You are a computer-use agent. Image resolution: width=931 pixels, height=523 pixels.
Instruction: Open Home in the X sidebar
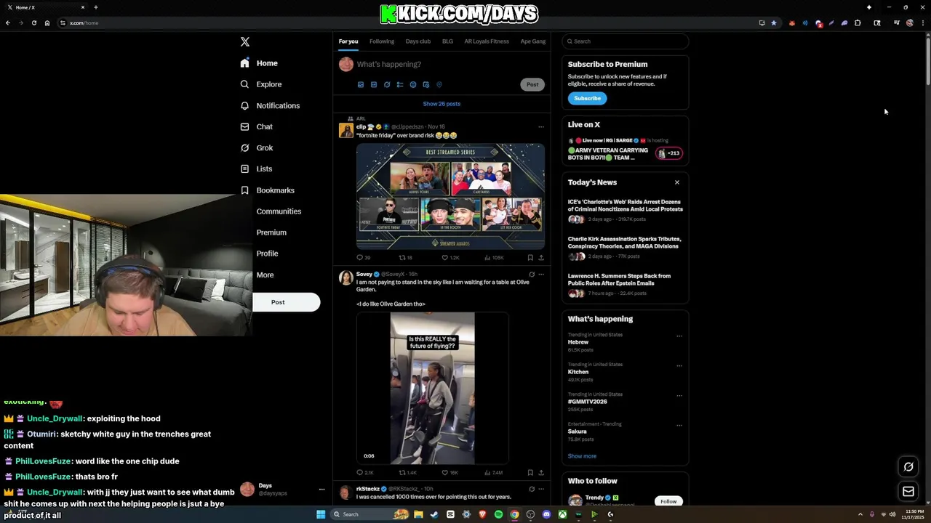pos(260,63)
